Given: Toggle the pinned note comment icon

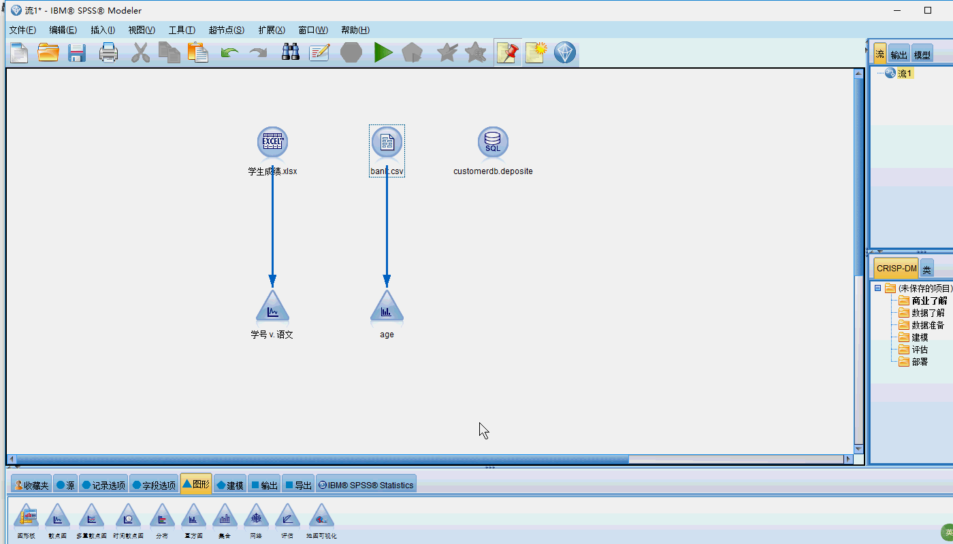Looking at the screenshot, I should [x=508, y=52].
